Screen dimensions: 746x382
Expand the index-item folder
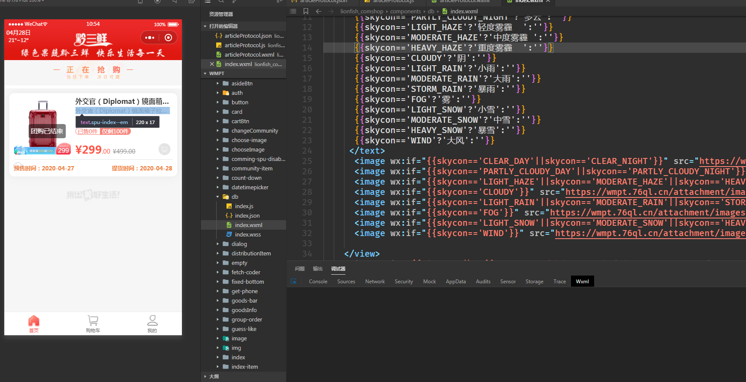click(218, 367)
